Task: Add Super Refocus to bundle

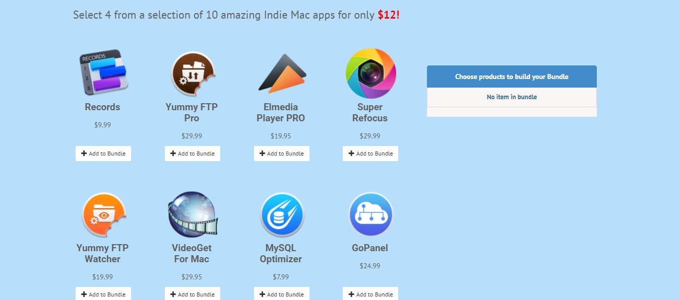Action: coord(370,154)
